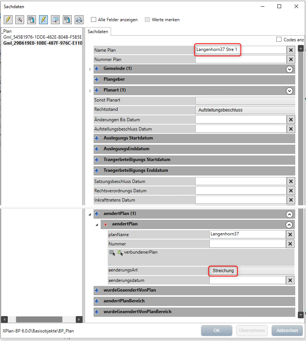The image size is (306, 341).
Task: Expand the Gemeinde (1) section chevron
Action: [x=289, y=69]
